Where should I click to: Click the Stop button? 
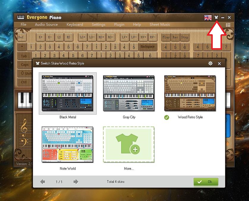click(185, 37)
